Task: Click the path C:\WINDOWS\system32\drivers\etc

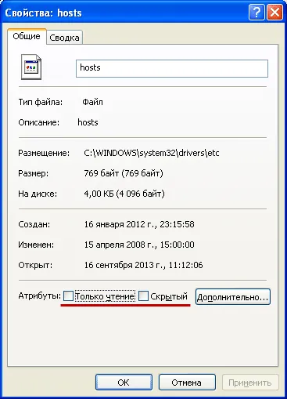Action: [x=152, y=153]
